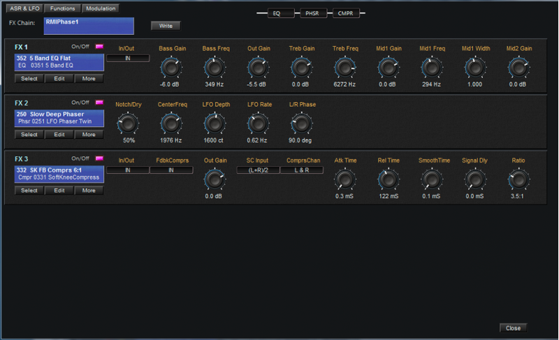Toggle FX 3 On/Off indicator
The height and width of the screenshot is (340, 559).
pos(99,158)
